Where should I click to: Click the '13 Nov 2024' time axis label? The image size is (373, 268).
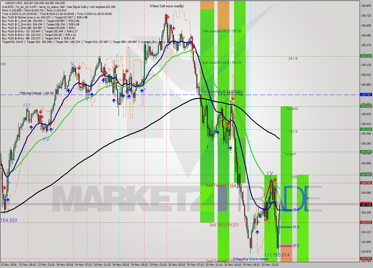[9, 265]
